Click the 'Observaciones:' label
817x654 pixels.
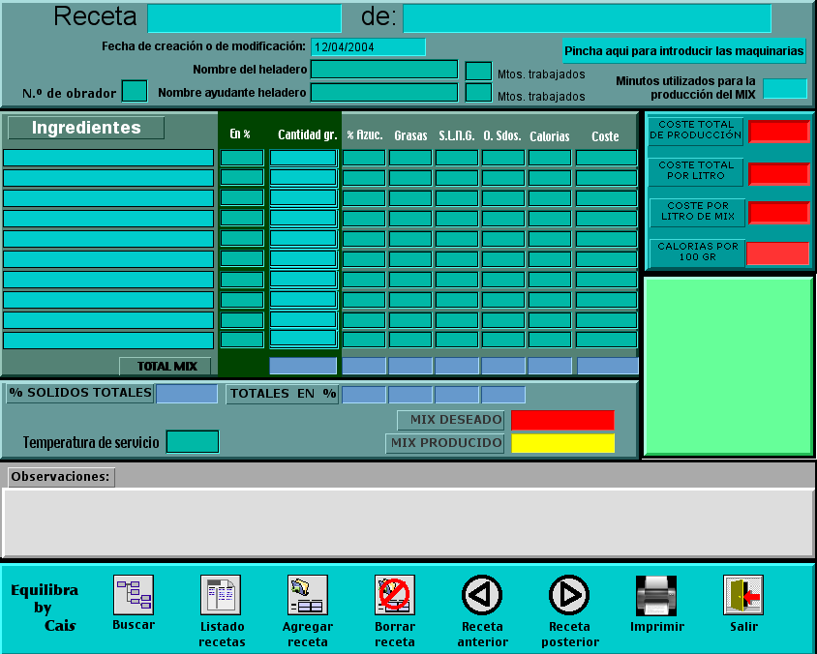click(x=60, y=476)
